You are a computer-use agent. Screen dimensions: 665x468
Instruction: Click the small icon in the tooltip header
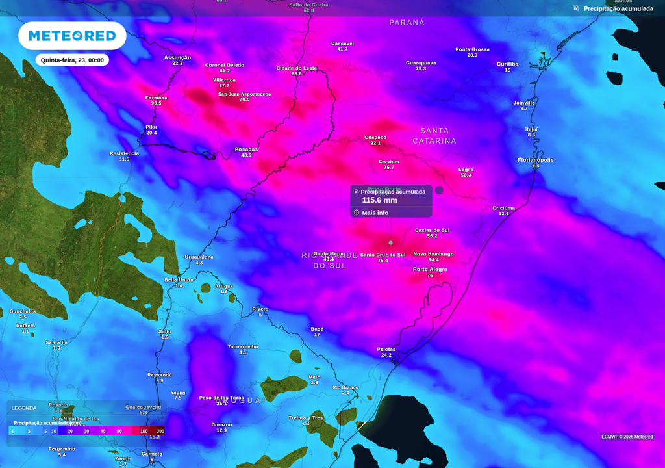(357, 192)
